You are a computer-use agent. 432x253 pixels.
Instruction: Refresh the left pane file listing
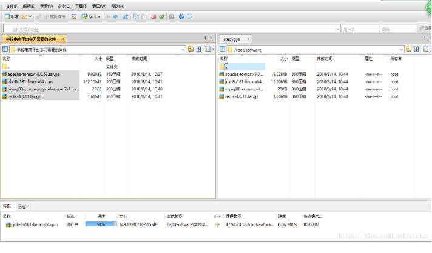coord(199,49)
